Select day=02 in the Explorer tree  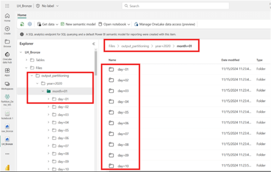[63, 107]
